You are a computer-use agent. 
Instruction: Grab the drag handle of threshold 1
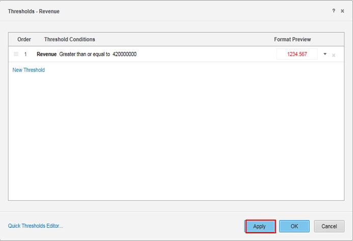pos(16,54)
